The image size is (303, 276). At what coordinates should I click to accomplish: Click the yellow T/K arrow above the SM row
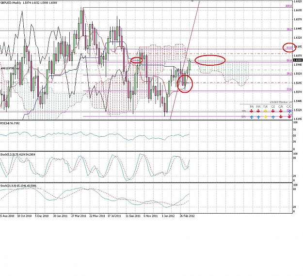pyautogui.click(x=266, y=111)
